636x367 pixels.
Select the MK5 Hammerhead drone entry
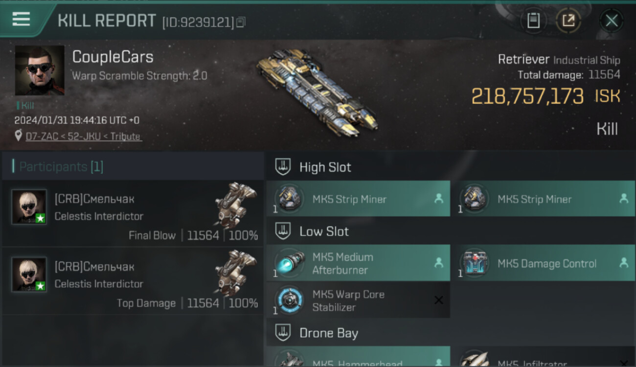[x=358, y=357]
